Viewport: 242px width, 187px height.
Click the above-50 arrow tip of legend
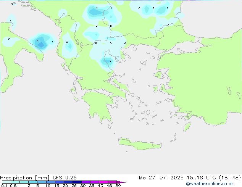pos(121,182)
